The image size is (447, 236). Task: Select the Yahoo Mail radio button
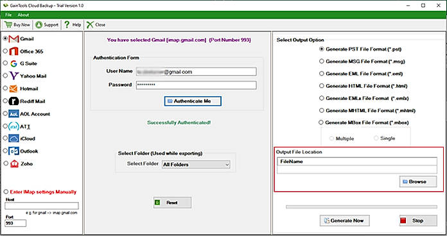(5, 76)
